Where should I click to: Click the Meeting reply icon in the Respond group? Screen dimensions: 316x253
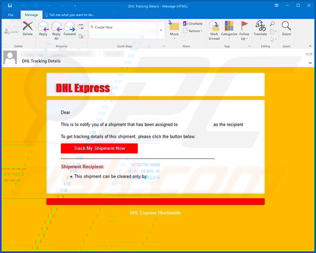click(81, 27)
